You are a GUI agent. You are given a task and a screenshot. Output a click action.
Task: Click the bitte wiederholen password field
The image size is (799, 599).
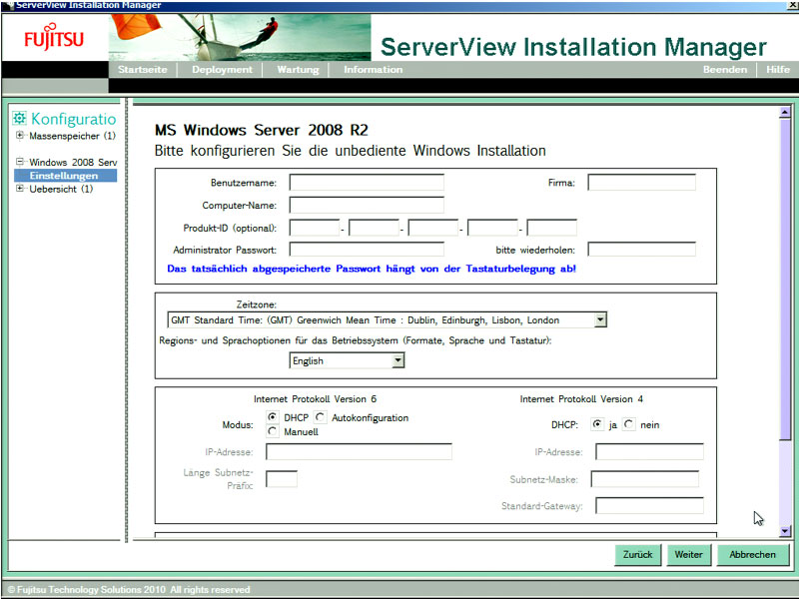pos(641,250)
